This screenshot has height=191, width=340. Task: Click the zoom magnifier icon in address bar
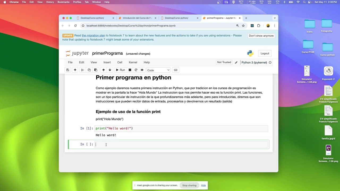[x=237, y=26]
